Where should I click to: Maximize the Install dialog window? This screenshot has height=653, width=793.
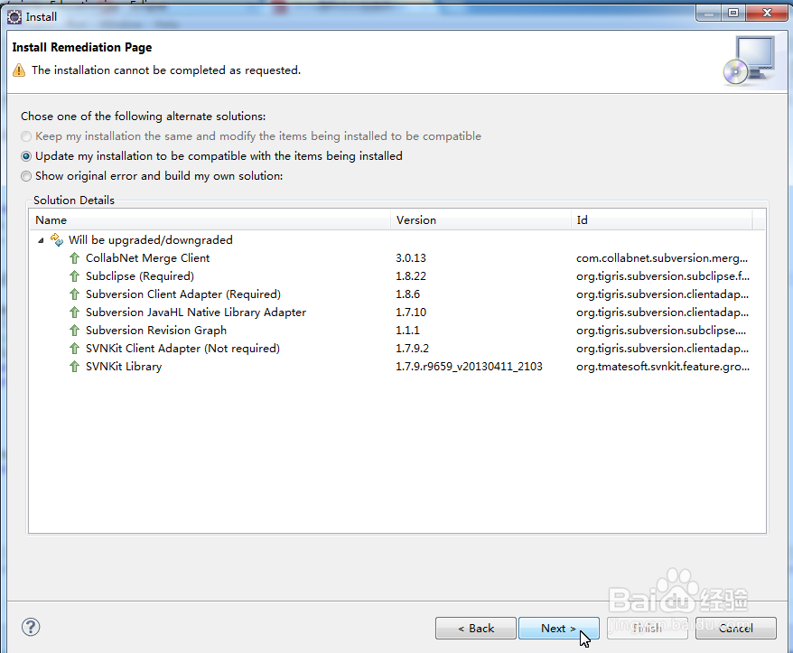[733, 14]
